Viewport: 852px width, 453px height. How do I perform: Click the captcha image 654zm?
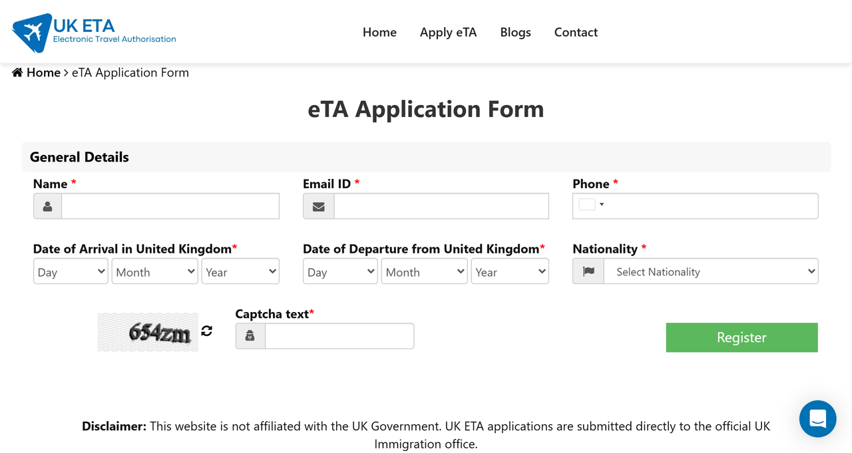tap(148, 332)
